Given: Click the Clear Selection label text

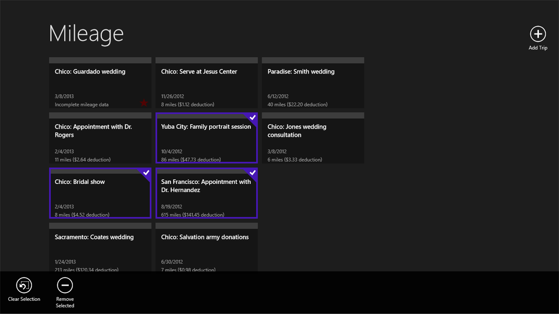Looking at the screenshot, I should 24,299.
